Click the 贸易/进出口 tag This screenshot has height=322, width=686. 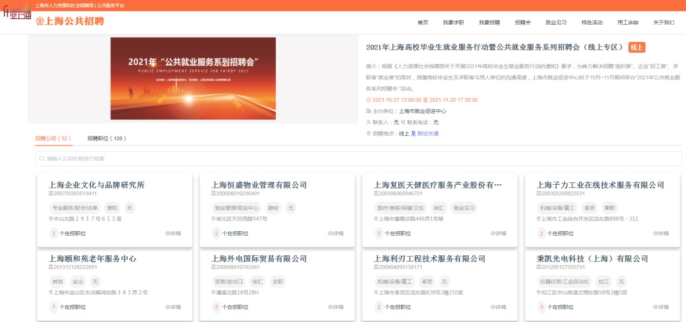pyautogui.click(x=229, y=281)
